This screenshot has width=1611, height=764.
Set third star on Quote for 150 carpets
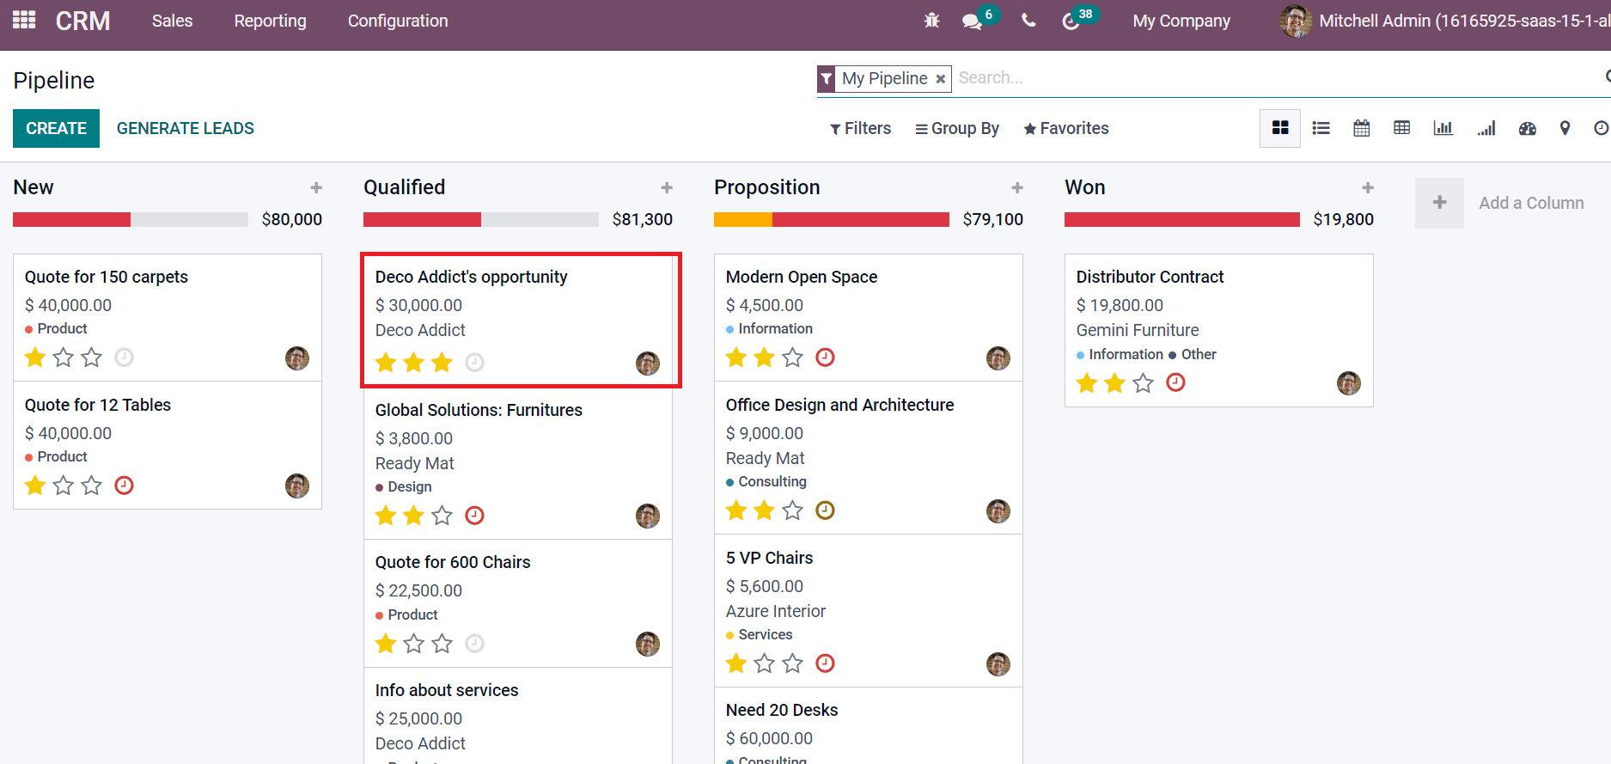pyautogui.click(x=92, y=357)
